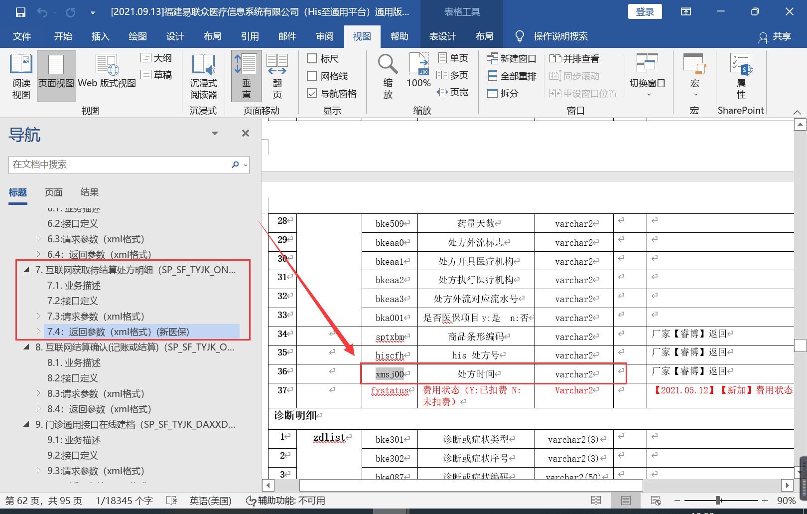Set zoom to 100%
Screen dimensions: 807x514
419,70
